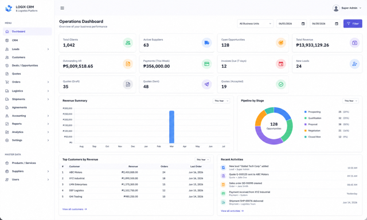Click the Active Suppliers truck icon
The width and height of the screenshot is (367, 220).
coord(206,43)
